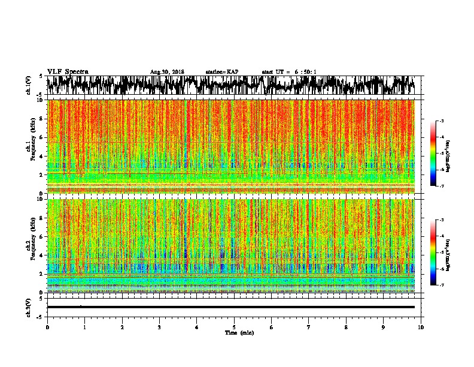474x367 pixels.
Task: Click the time axis tick label "1"
Action: (x=84, y=327)
